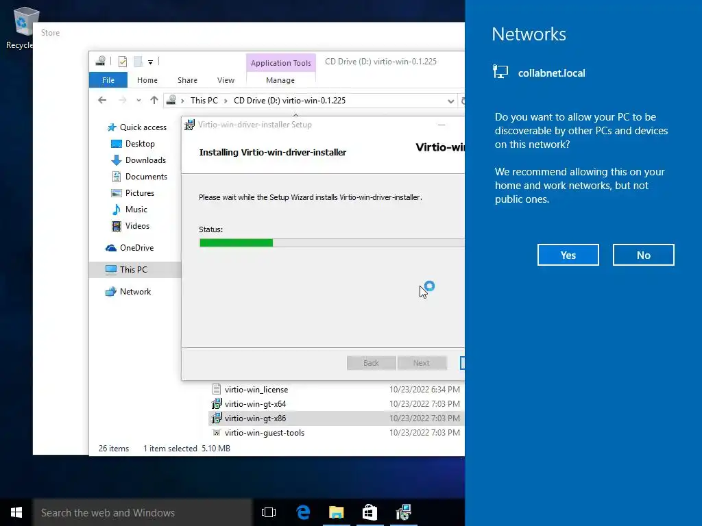This screenshot has width=702, height=526.
Task: Open the File menu in Explorer
Action: pos(108,80)
